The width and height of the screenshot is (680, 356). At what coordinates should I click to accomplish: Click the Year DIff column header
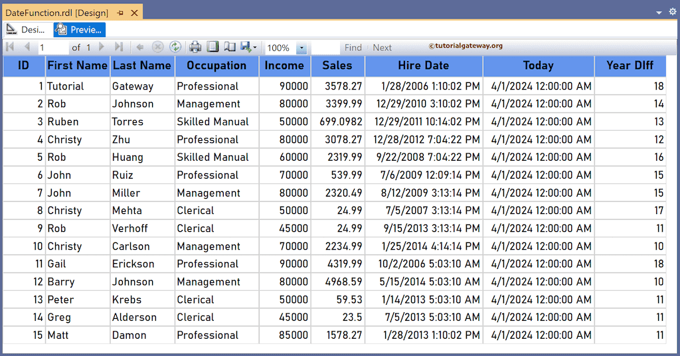(630, 66)
